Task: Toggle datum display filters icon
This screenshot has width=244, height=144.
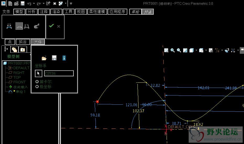Action: click(x=217, y=50)
